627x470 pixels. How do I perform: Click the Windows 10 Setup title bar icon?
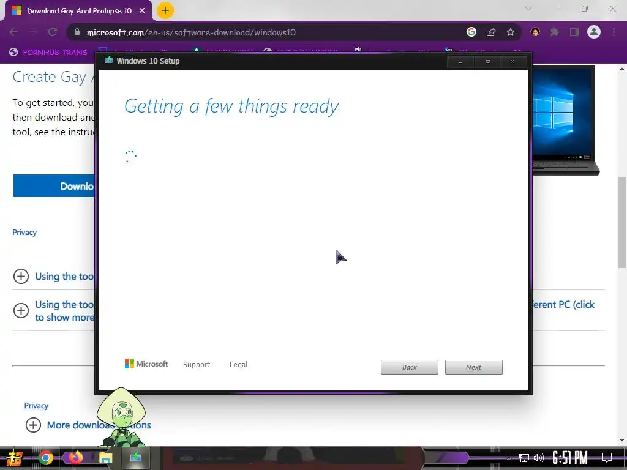click(x=108, y=61)
